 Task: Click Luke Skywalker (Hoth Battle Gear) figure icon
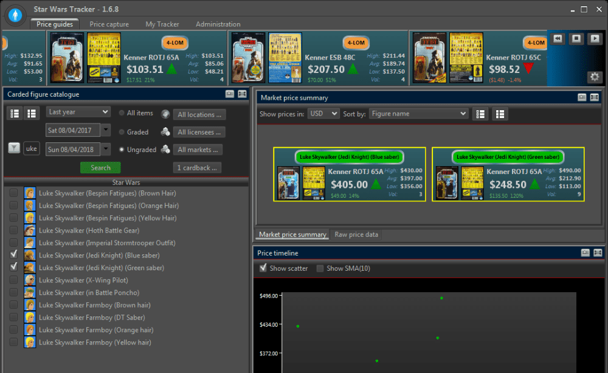coord(30,231)
